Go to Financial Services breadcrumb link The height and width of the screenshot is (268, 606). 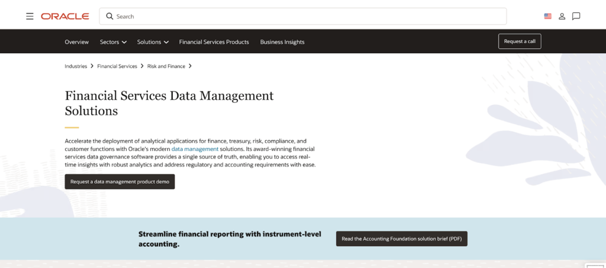coord(117,66)
